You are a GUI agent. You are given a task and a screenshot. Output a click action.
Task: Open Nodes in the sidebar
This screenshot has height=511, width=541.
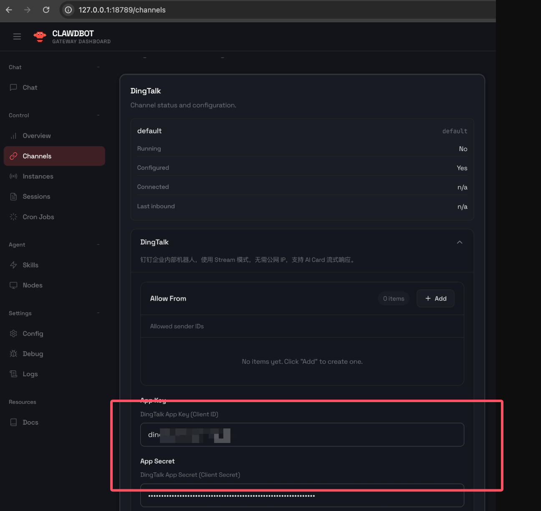[33, 285]
